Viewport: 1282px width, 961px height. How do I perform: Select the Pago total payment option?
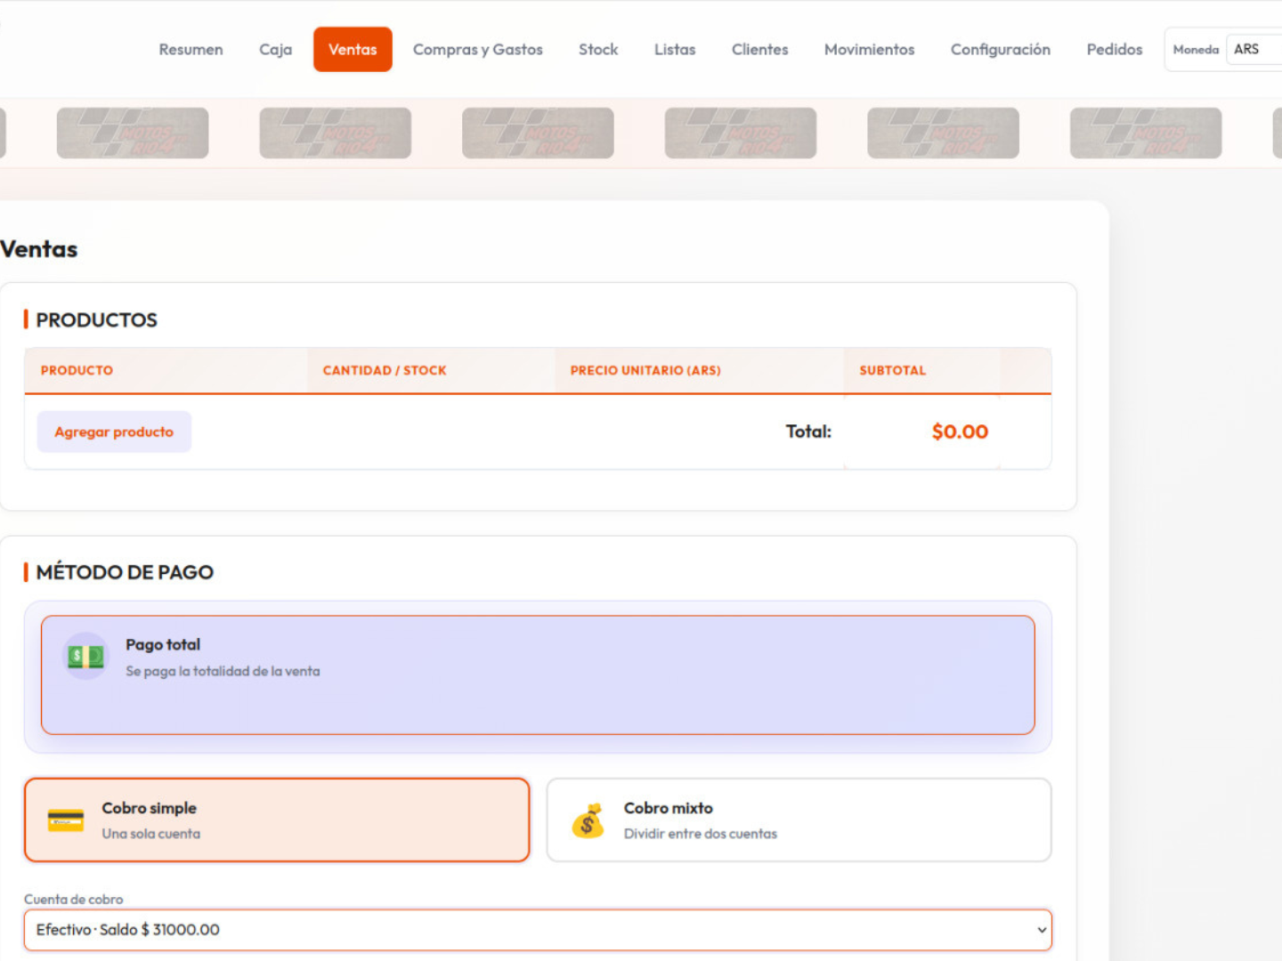click(538, 675)
